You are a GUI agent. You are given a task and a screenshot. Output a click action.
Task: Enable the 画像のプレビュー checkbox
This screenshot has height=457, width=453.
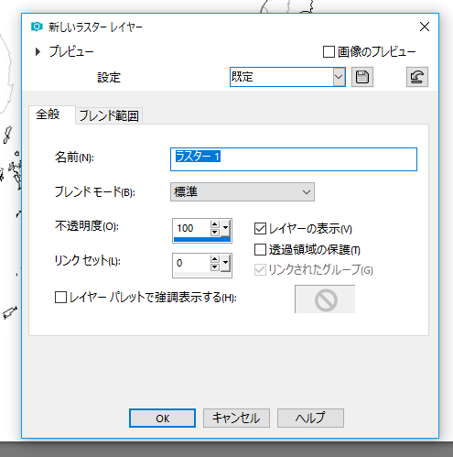(329, 51)
